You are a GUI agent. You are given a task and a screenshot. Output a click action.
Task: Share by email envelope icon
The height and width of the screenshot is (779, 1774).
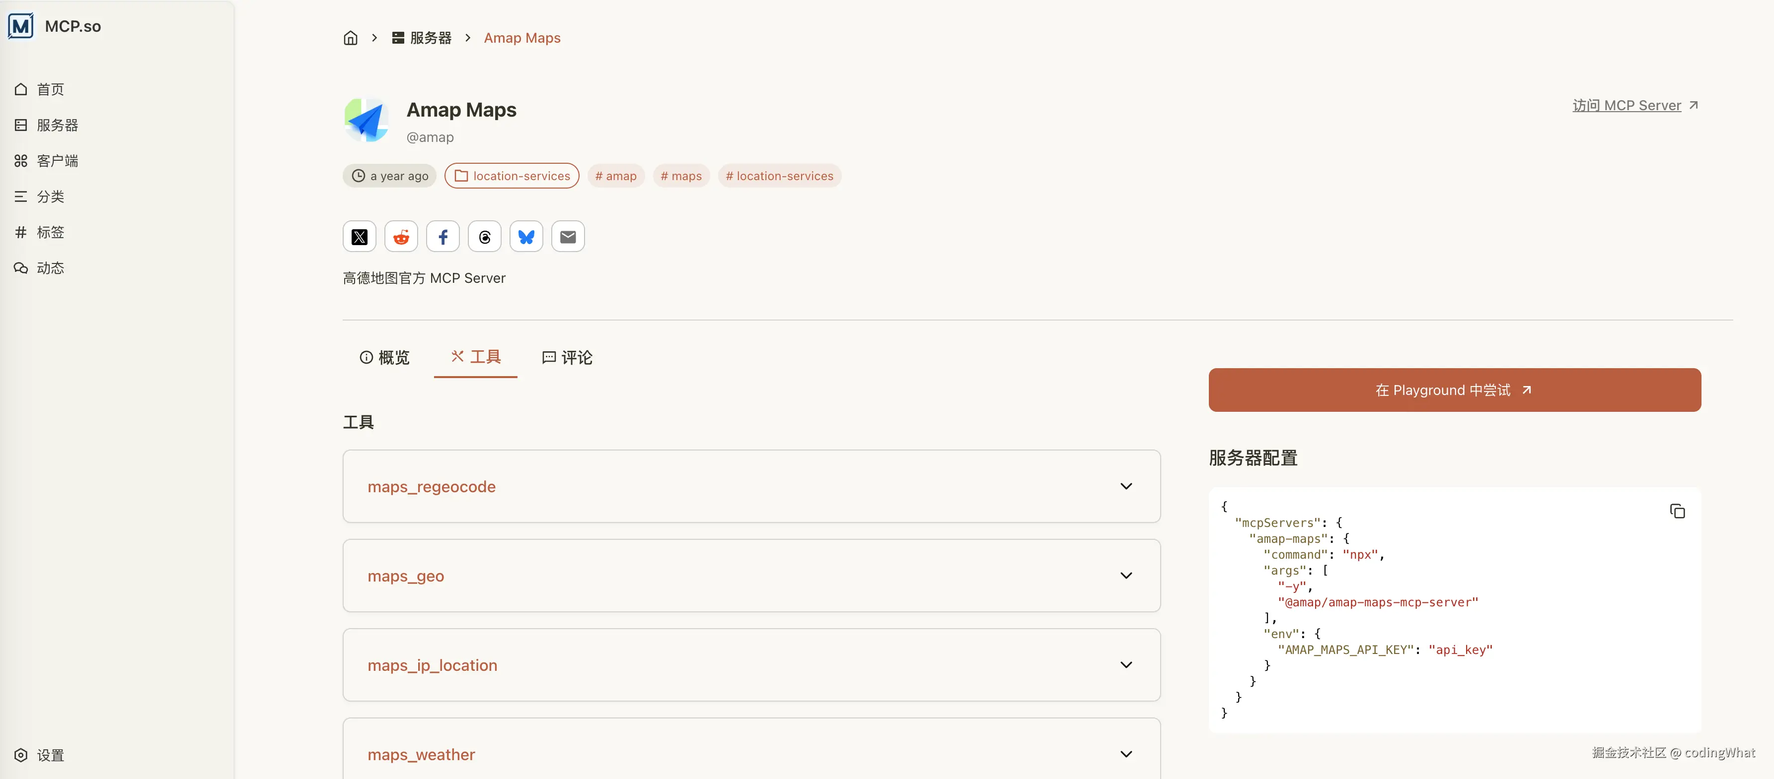tap(568, 237)
